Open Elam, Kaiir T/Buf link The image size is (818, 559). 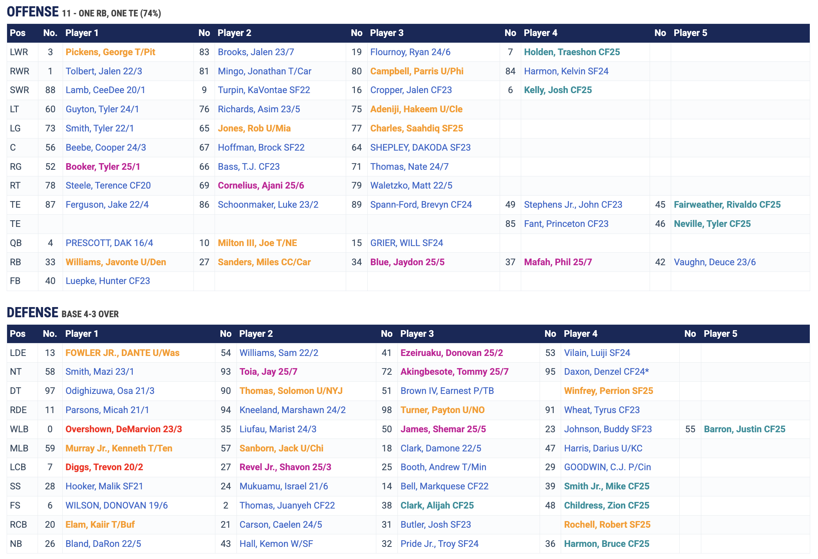click(x=100, y=525)
